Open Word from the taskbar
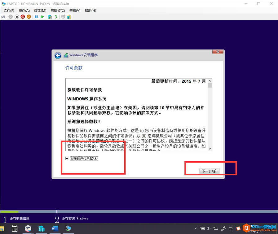Viewport: 278px width, 234px height. tap(55, 228)
